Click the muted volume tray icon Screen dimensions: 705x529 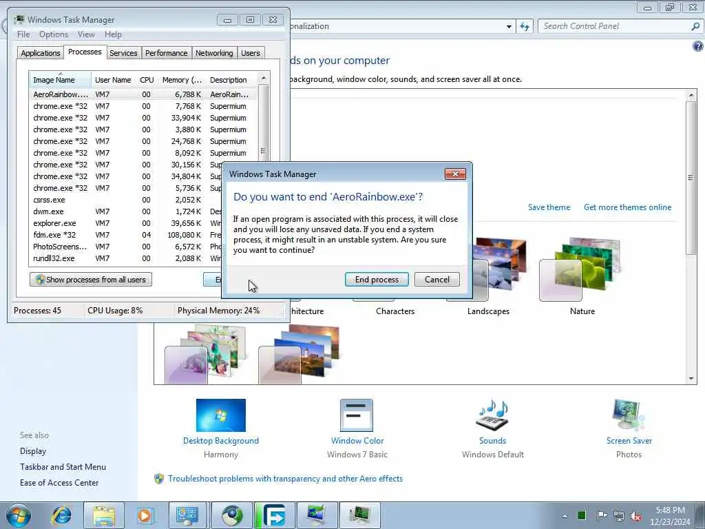click(x=635, y=516)
